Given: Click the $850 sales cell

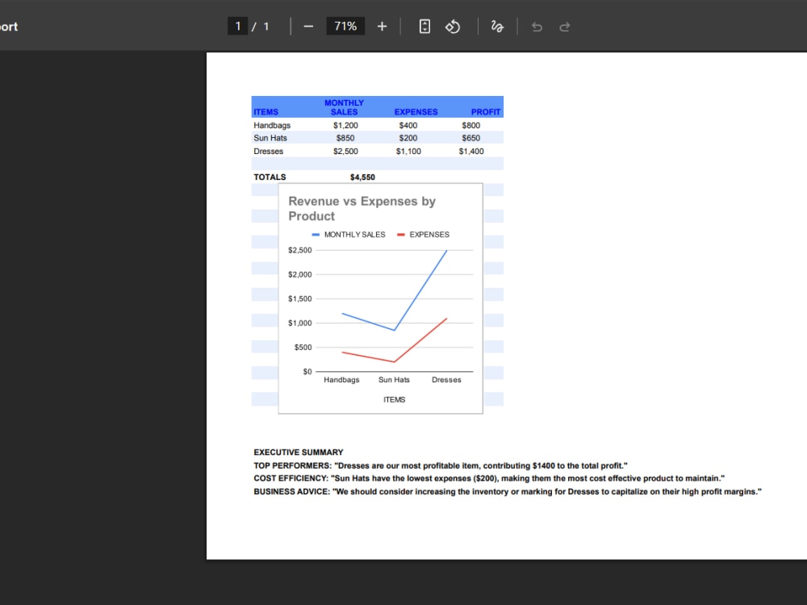Looking at the screenshot, I should coord(345,138).
